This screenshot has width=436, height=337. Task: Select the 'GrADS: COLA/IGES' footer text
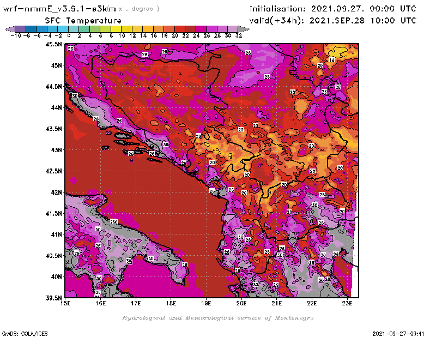(x=25, y=334)
